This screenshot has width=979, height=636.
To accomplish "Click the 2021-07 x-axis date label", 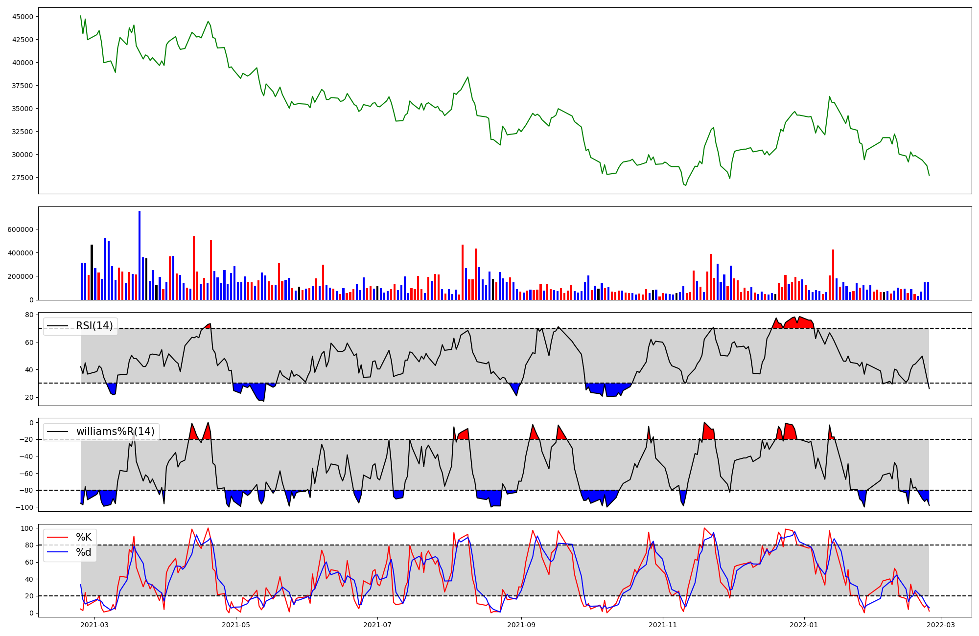I will click(377, 625).
